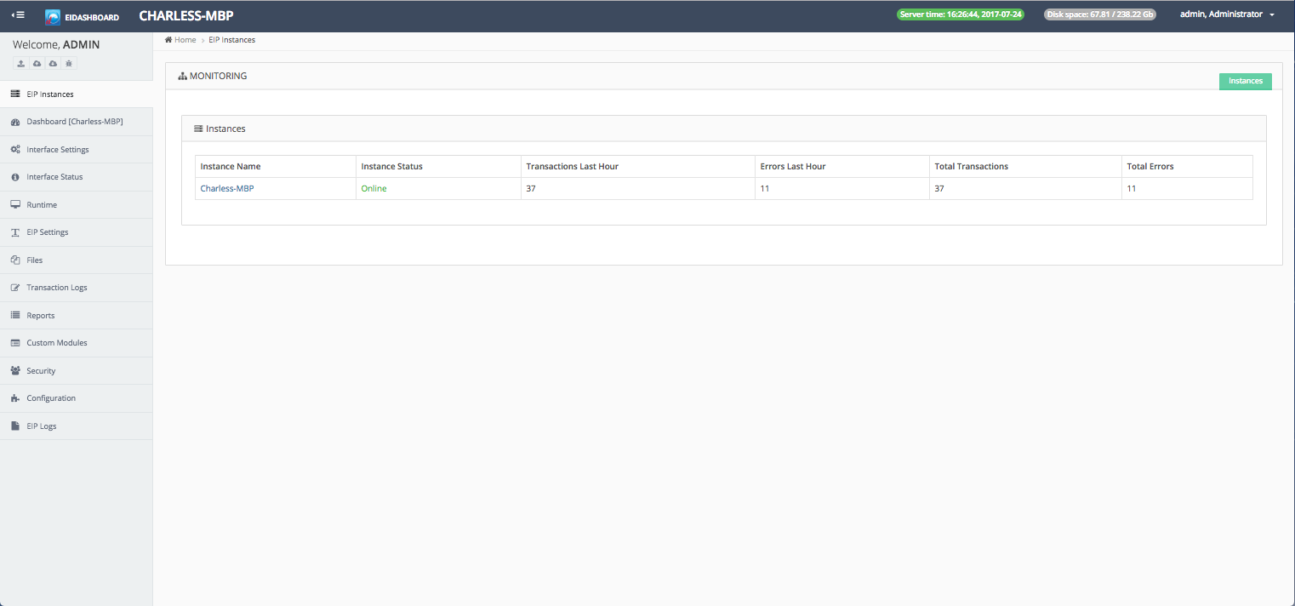Open the Charless-MBP instance link
This screenshot has width=1295, height=606.
[x=227, y=189]
